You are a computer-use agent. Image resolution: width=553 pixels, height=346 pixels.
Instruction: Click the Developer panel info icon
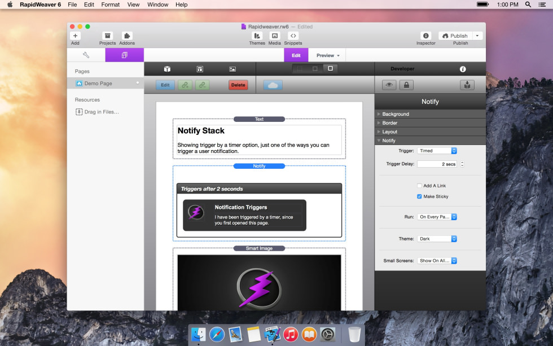(x=463, y=69)
